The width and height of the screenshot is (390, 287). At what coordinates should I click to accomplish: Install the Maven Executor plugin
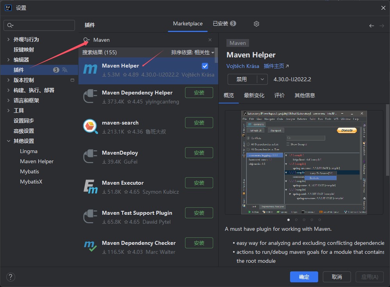199,183
